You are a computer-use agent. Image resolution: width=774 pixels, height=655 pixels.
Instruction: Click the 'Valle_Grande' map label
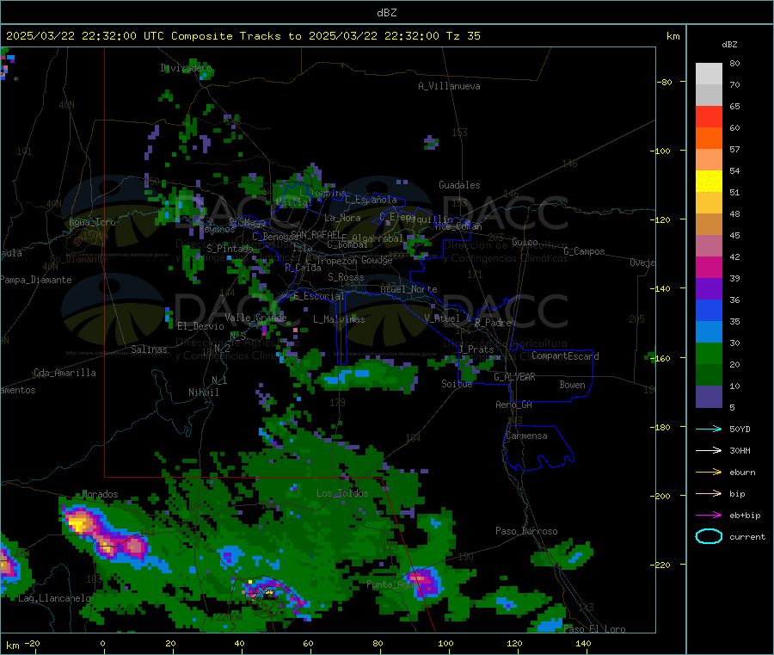[x=255, y=317]
